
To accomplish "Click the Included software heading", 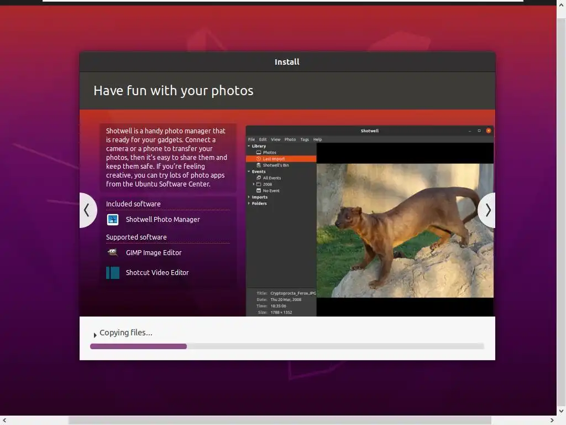I will tap(133, 204).
